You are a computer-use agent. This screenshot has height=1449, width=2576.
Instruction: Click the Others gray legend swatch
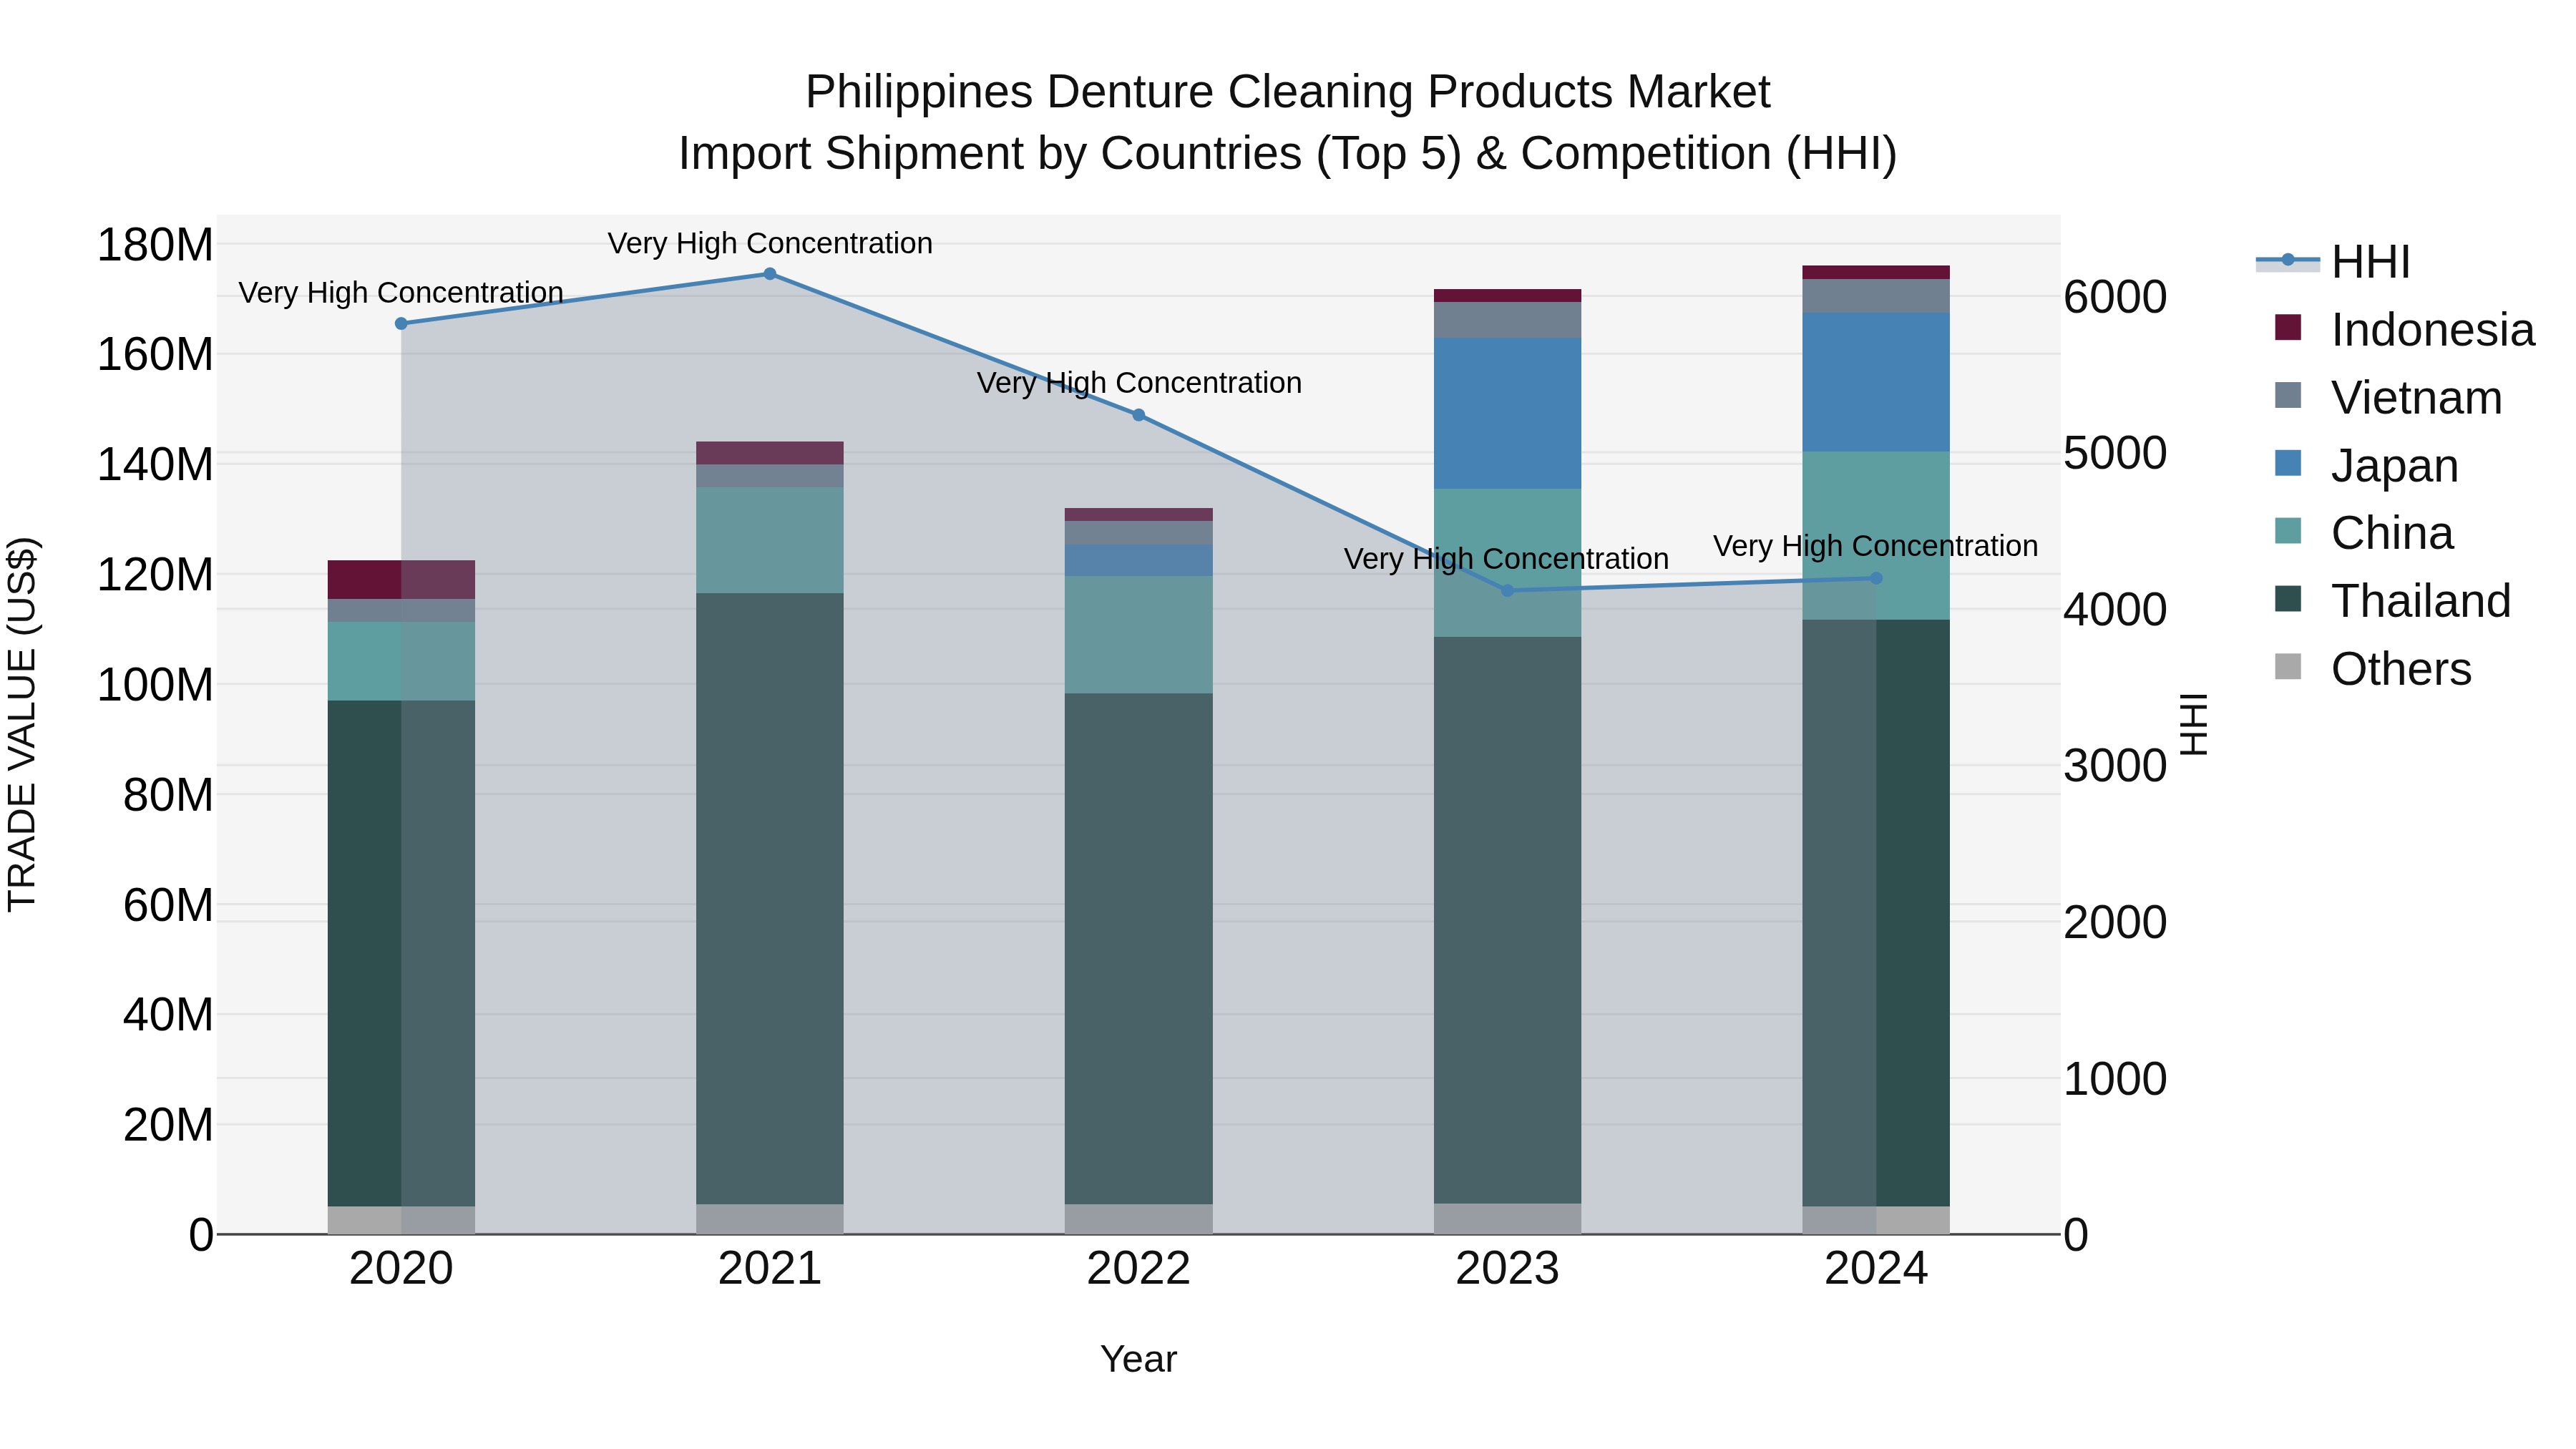[2288, 667]
